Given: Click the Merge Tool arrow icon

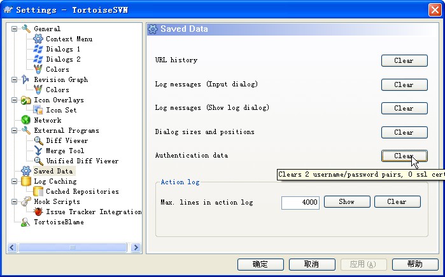Looking at the screenshot, I should point(38,151).
